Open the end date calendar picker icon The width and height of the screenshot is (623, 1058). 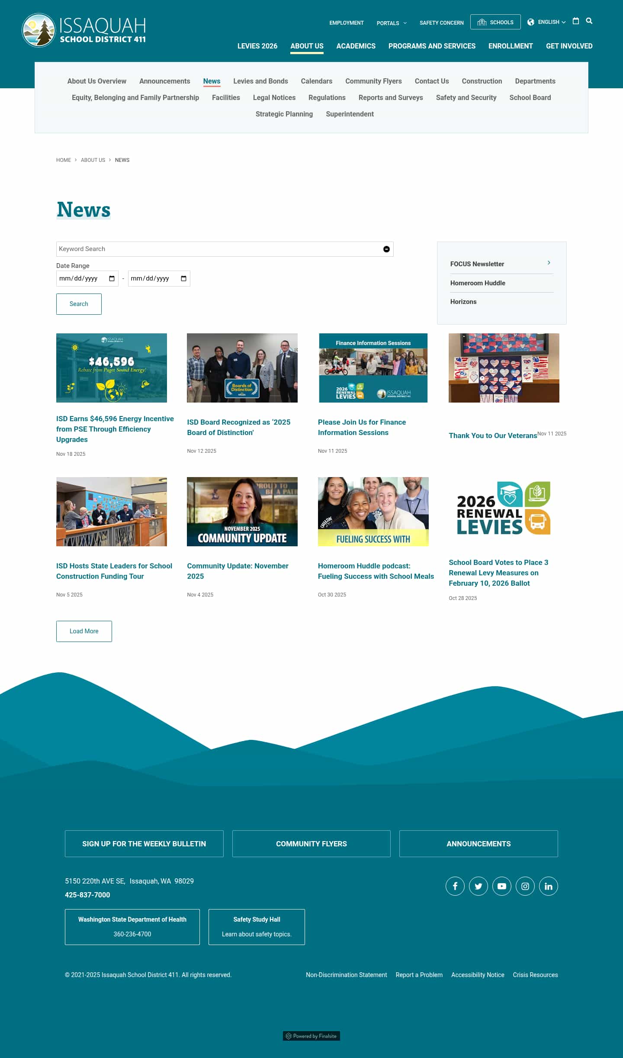(183, 278)
